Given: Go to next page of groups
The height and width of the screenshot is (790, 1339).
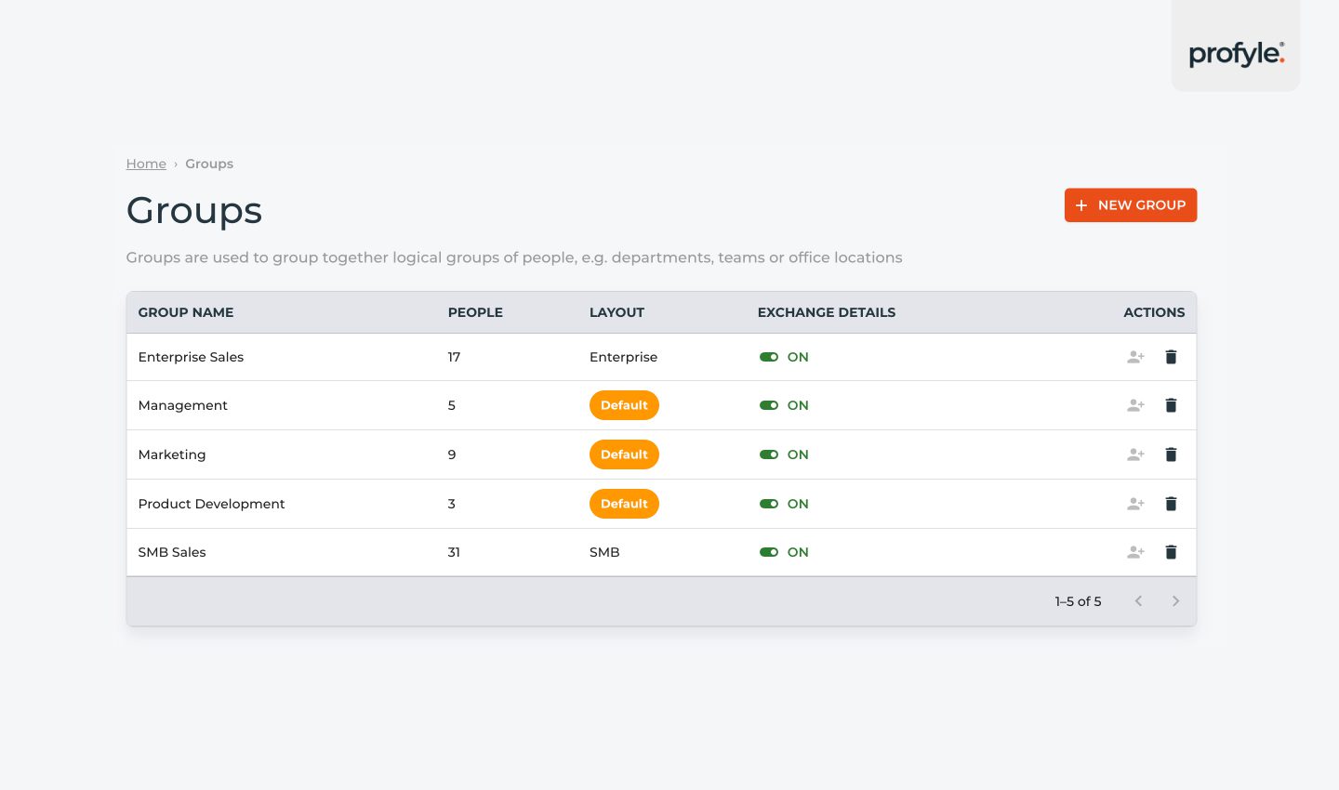Looking at the screenshot, I should point(1175,601).
